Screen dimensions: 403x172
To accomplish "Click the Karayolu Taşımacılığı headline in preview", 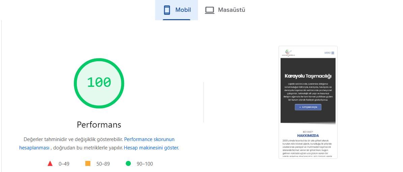I will (x=308, y=76).
